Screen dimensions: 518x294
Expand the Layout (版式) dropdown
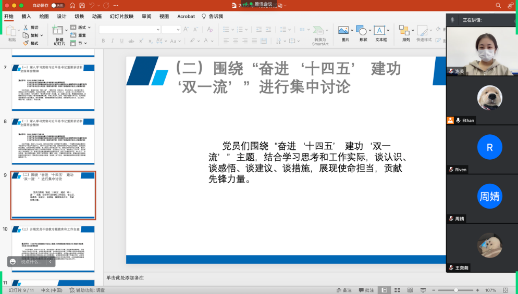click(90, 28)
